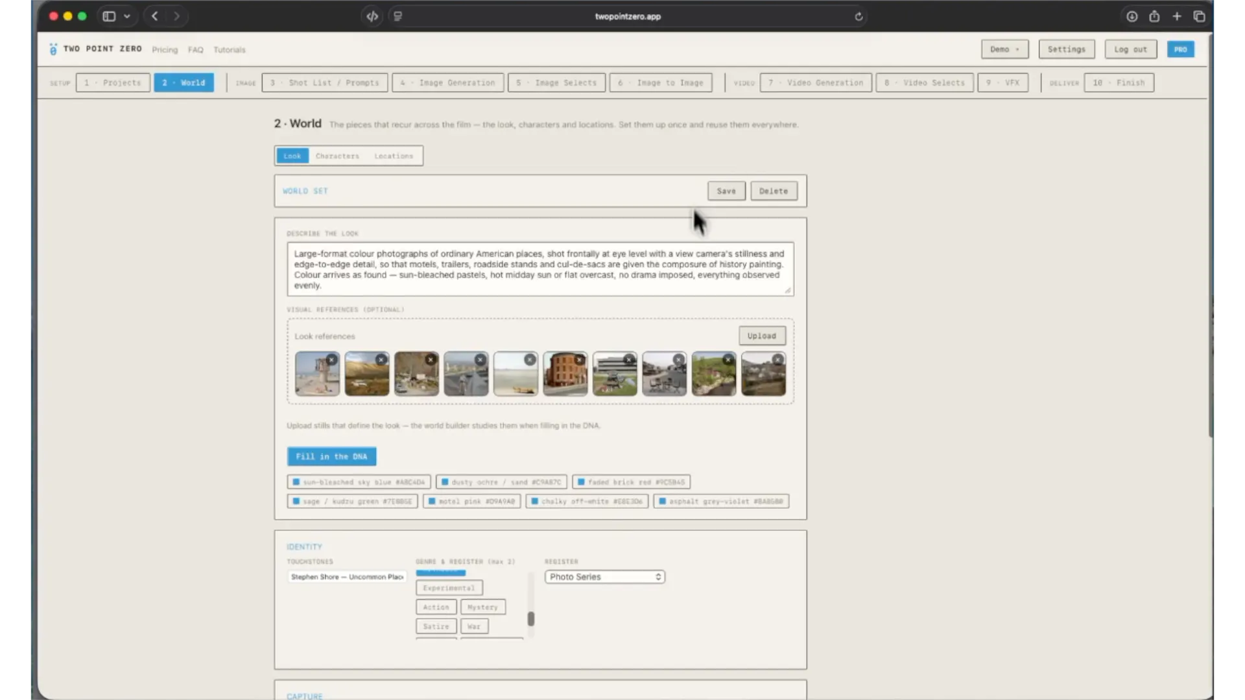Click the Describe the Look text area

coord(540,270)
